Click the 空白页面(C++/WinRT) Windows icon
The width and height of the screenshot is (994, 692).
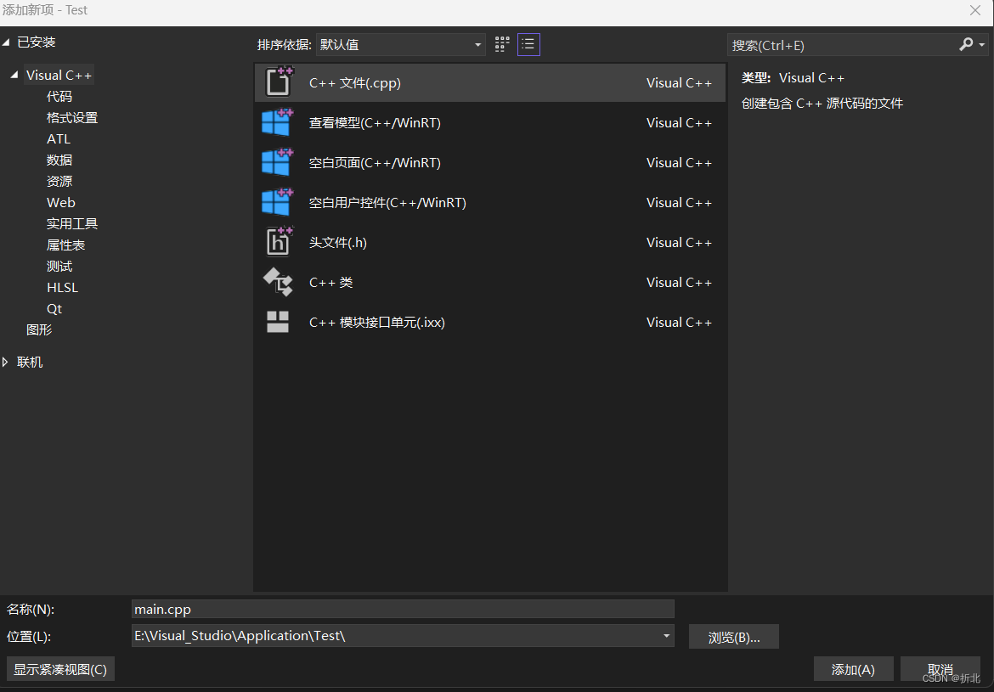coord(277,161)
